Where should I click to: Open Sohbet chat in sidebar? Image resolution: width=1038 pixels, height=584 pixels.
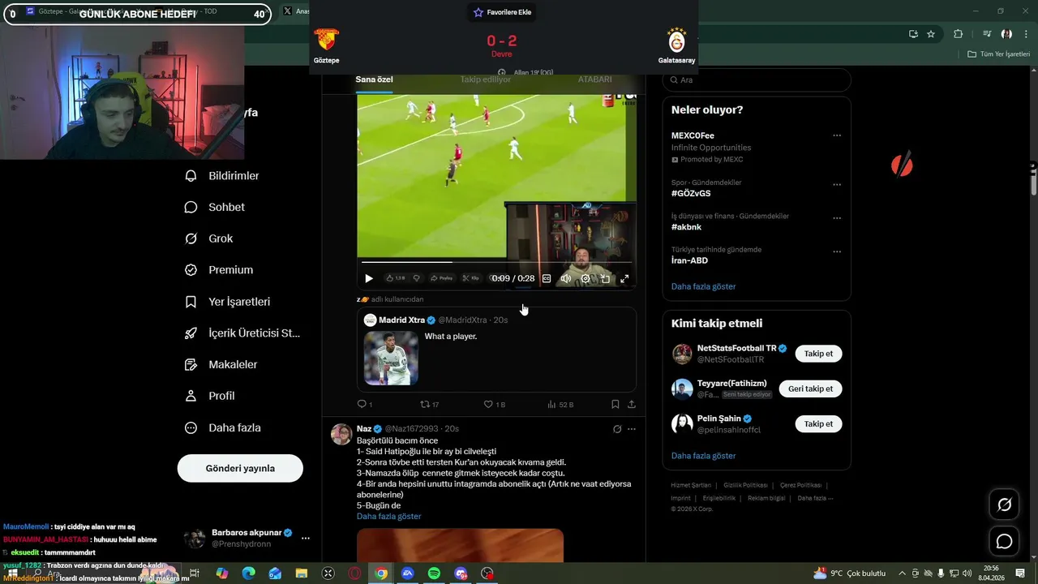215,207
